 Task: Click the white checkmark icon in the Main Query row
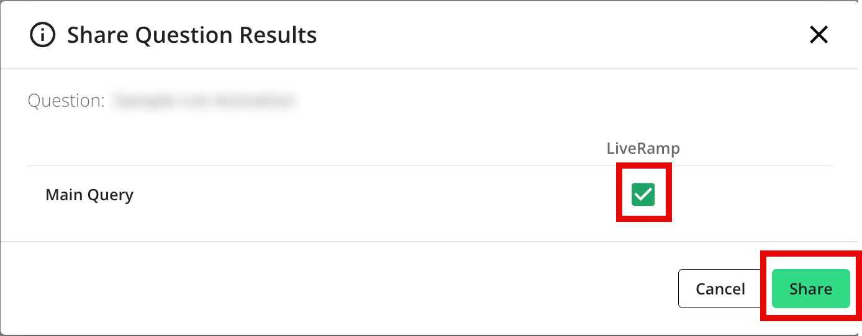pos(643,195)
